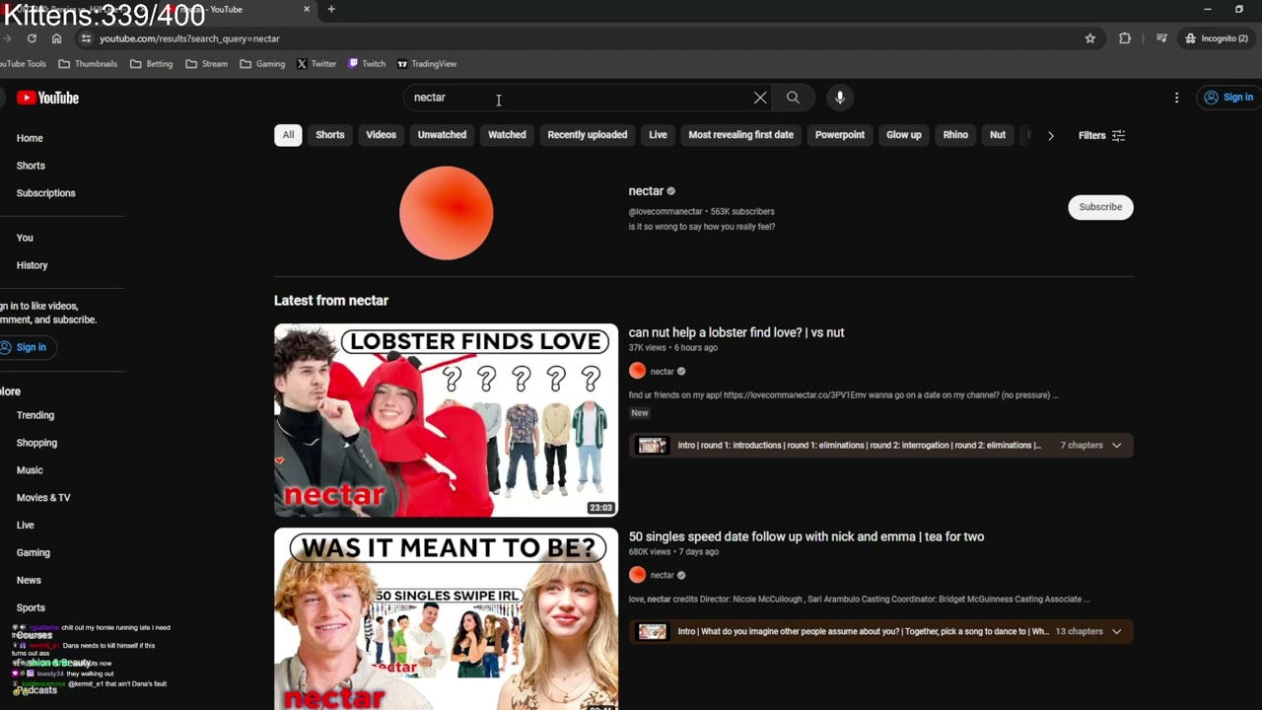Open the Was It Meant To Be thumbnail
1262x710 pixels.
[446, 618]
